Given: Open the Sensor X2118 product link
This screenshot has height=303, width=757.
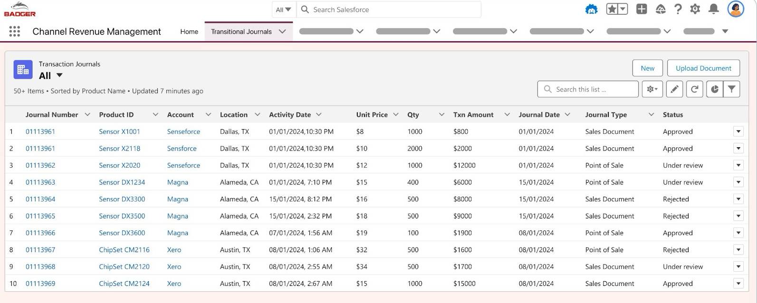Looking at the screenshot, I should pyautogui.click(x=120, y=149).
